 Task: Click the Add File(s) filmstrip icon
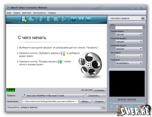(x=24, y=19)
